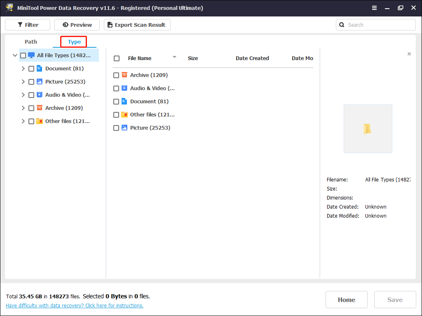Click the Picture icon in file list
The image size is (422, 316).
[124, 128]
